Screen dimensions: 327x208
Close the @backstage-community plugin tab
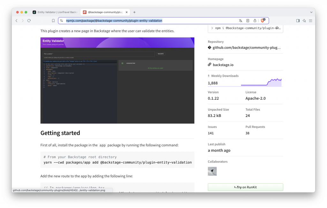[x=126, y=12]
